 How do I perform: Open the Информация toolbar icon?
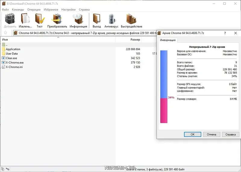point(78,19)
